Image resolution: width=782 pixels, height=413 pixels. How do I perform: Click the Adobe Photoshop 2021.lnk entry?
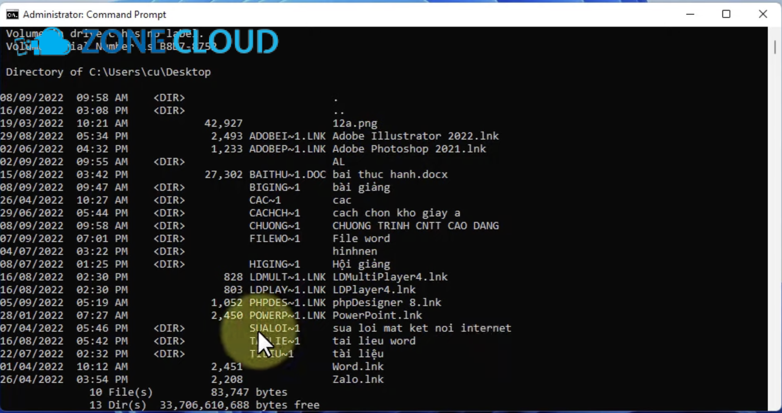(x=409, y=149)
